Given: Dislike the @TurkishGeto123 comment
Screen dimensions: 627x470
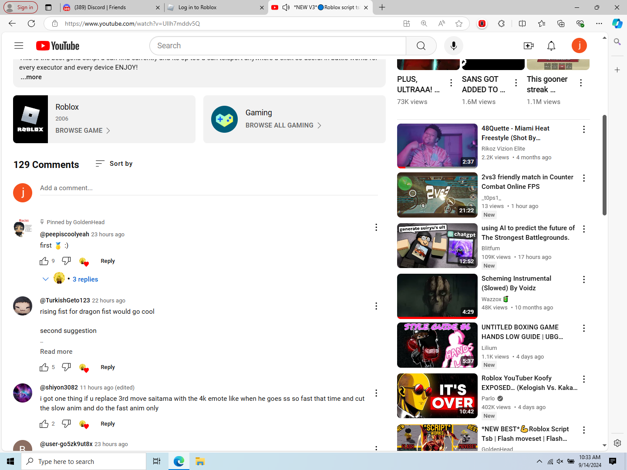Looking at the screenshot, I should pos(66,367).
